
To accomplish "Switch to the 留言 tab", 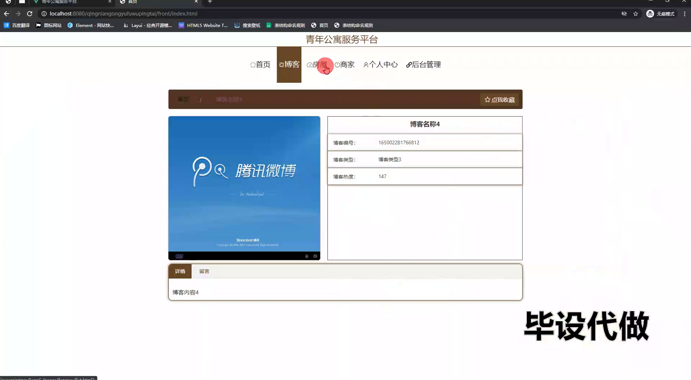I will [204, 271].
